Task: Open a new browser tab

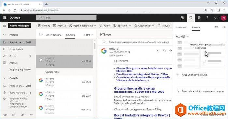Action: pyautogui.click(x=46, y=4)
